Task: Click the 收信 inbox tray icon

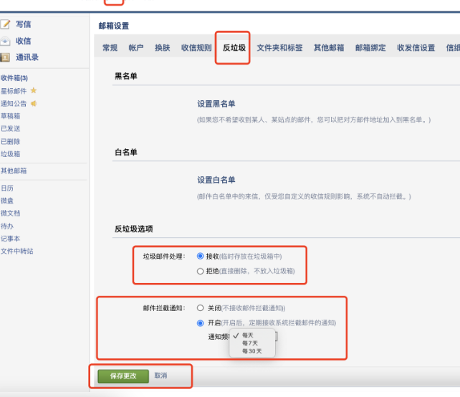Action: (x=6, y=41)
